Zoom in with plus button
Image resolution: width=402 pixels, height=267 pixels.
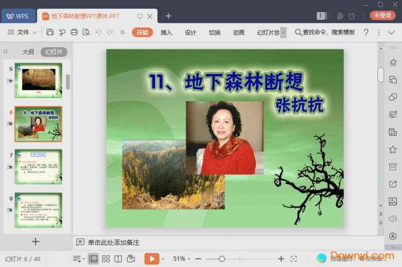tap(281, 259)
